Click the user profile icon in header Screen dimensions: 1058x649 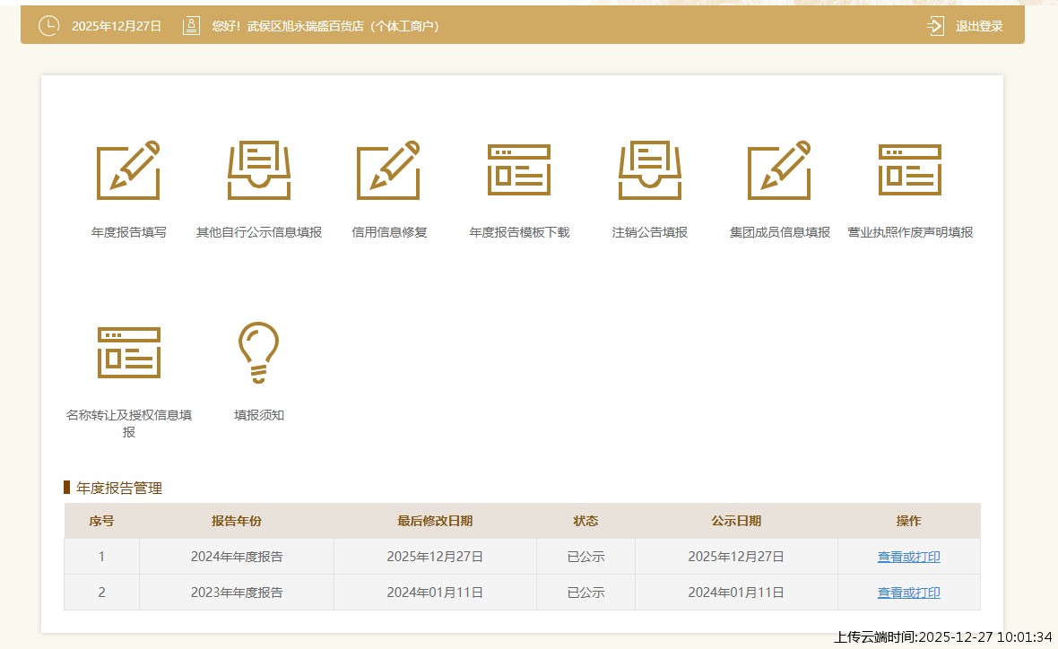pyautogui.click(x=191, y=26)
